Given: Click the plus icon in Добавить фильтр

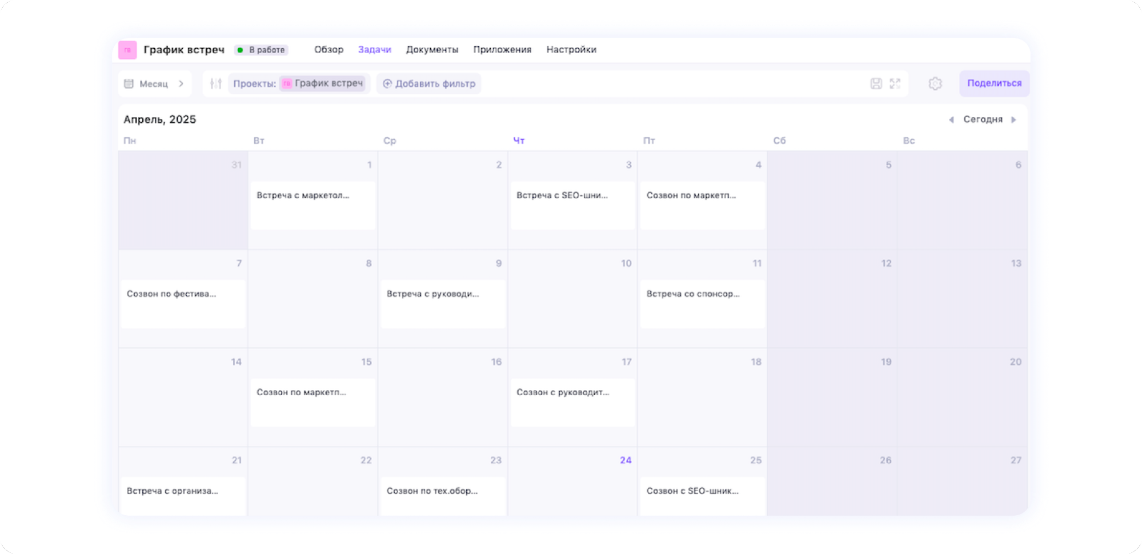Looking at the screenshot, I should [x=387, y=84].
